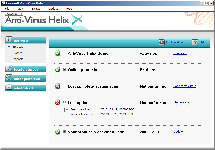This screenshot has height=150, width=215.
Task: Click the Start update link
Action: point(181,102)
